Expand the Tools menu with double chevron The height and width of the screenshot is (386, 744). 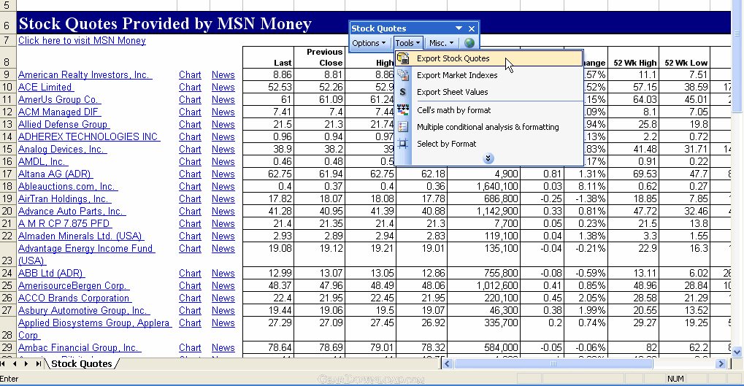click(488, 158)
